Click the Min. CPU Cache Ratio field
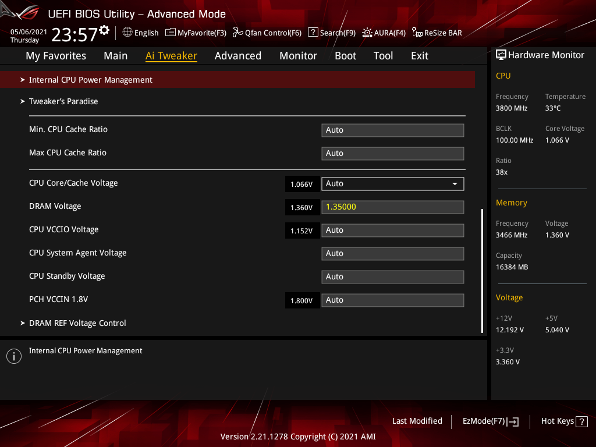Image resolution: width=596 pixels, height=447 pixels. pos(393,130)
